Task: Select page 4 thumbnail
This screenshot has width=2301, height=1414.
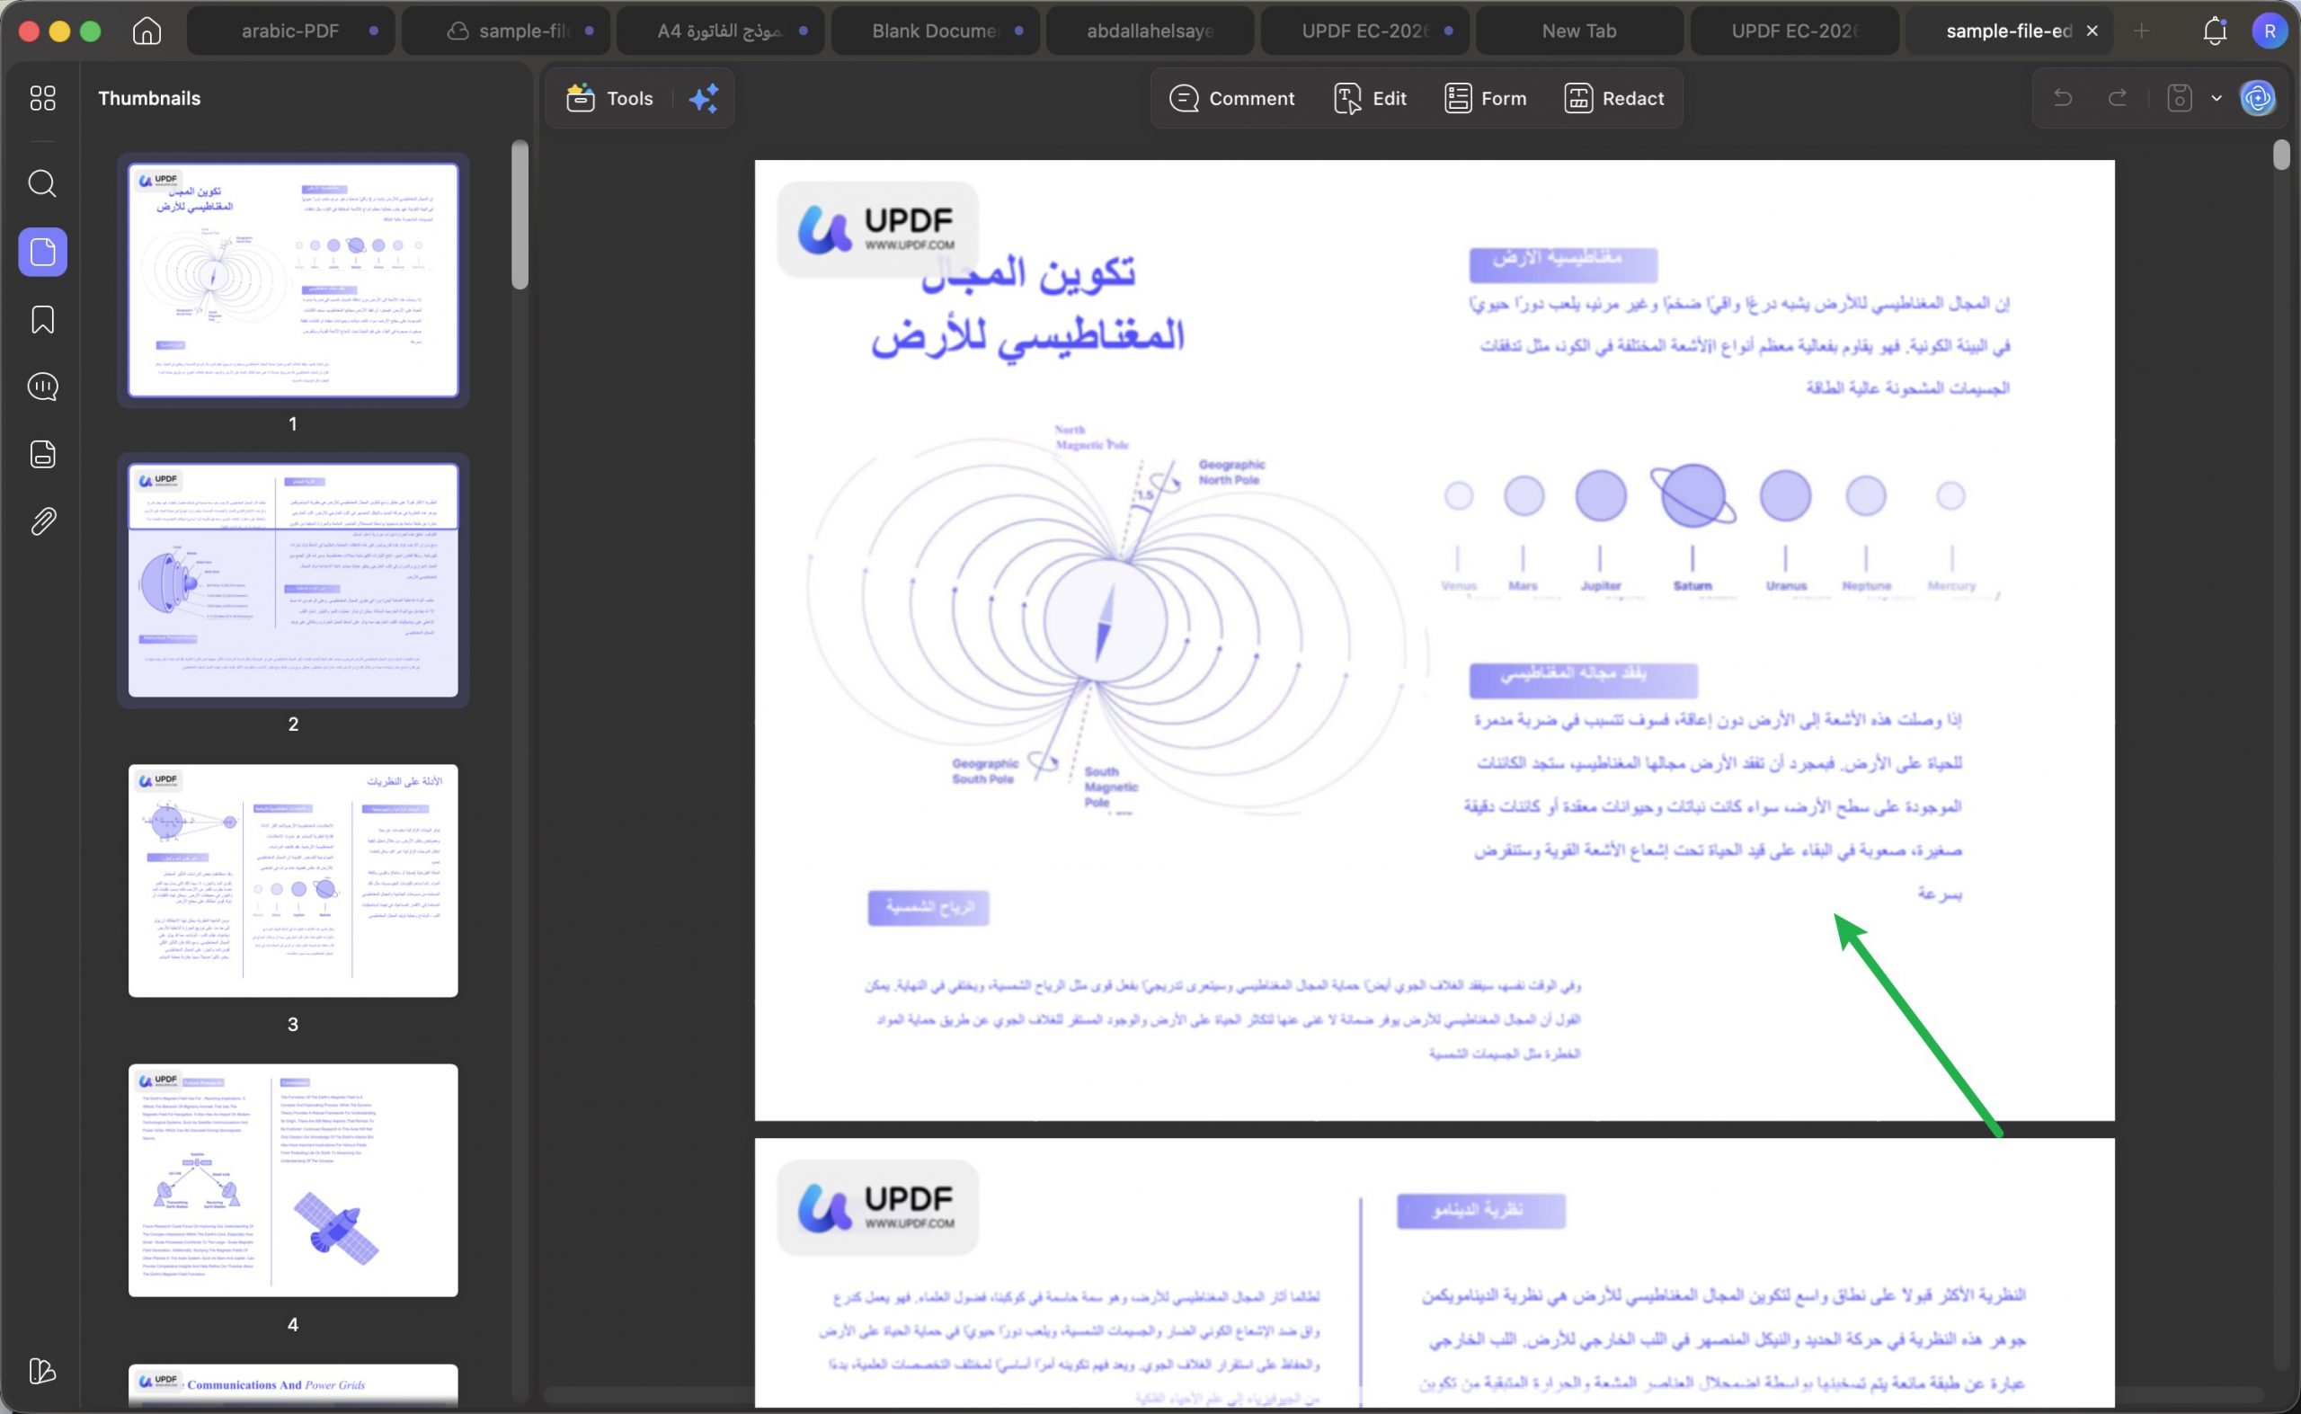Action: tap(293, 1180)
